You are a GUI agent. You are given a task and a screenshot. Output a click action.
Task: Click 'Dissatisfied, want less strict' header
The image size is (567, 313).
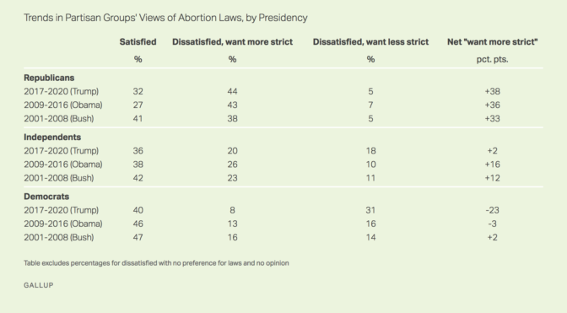pyautogui.click(x=370, y=42)
